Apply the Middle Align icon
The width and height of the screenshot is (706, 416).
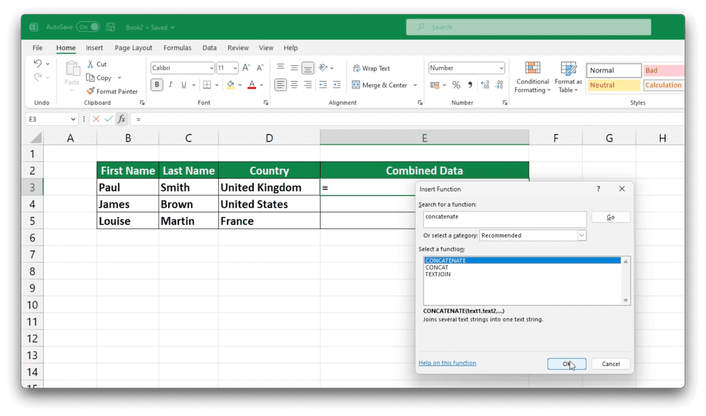tap(294, 68)
